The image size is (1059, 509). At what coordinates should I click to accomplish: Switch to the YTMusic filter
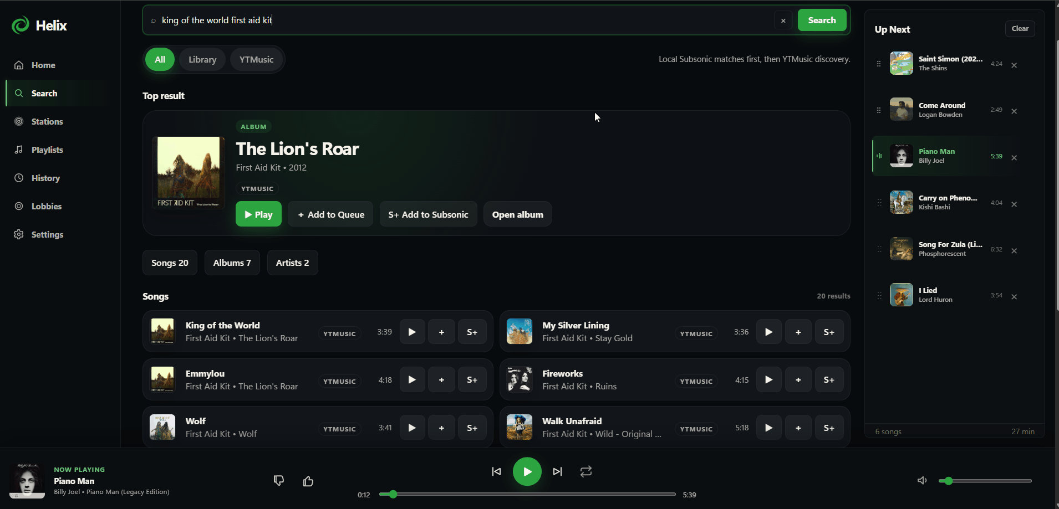tap(256, 59)
